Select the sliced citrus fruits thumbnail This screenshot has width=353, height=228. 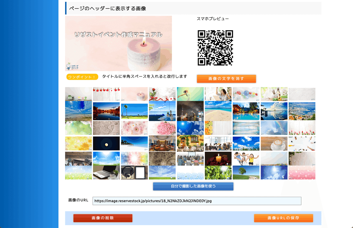click(x=218, y=128)
